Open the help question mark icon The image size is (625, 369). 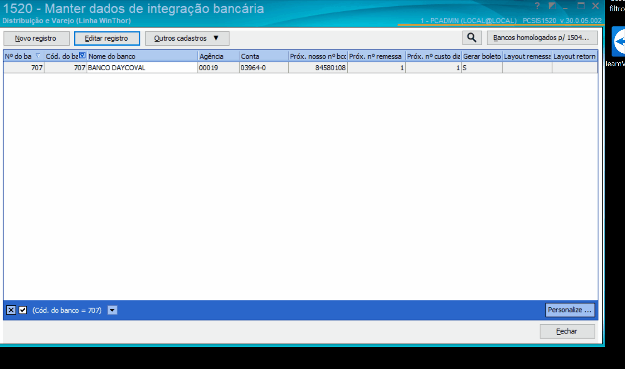[x=537, y=6]
